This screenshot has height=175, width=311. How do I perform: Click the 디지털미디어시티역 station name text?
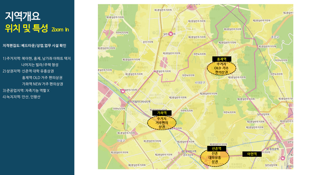click(x=140, y=102)
